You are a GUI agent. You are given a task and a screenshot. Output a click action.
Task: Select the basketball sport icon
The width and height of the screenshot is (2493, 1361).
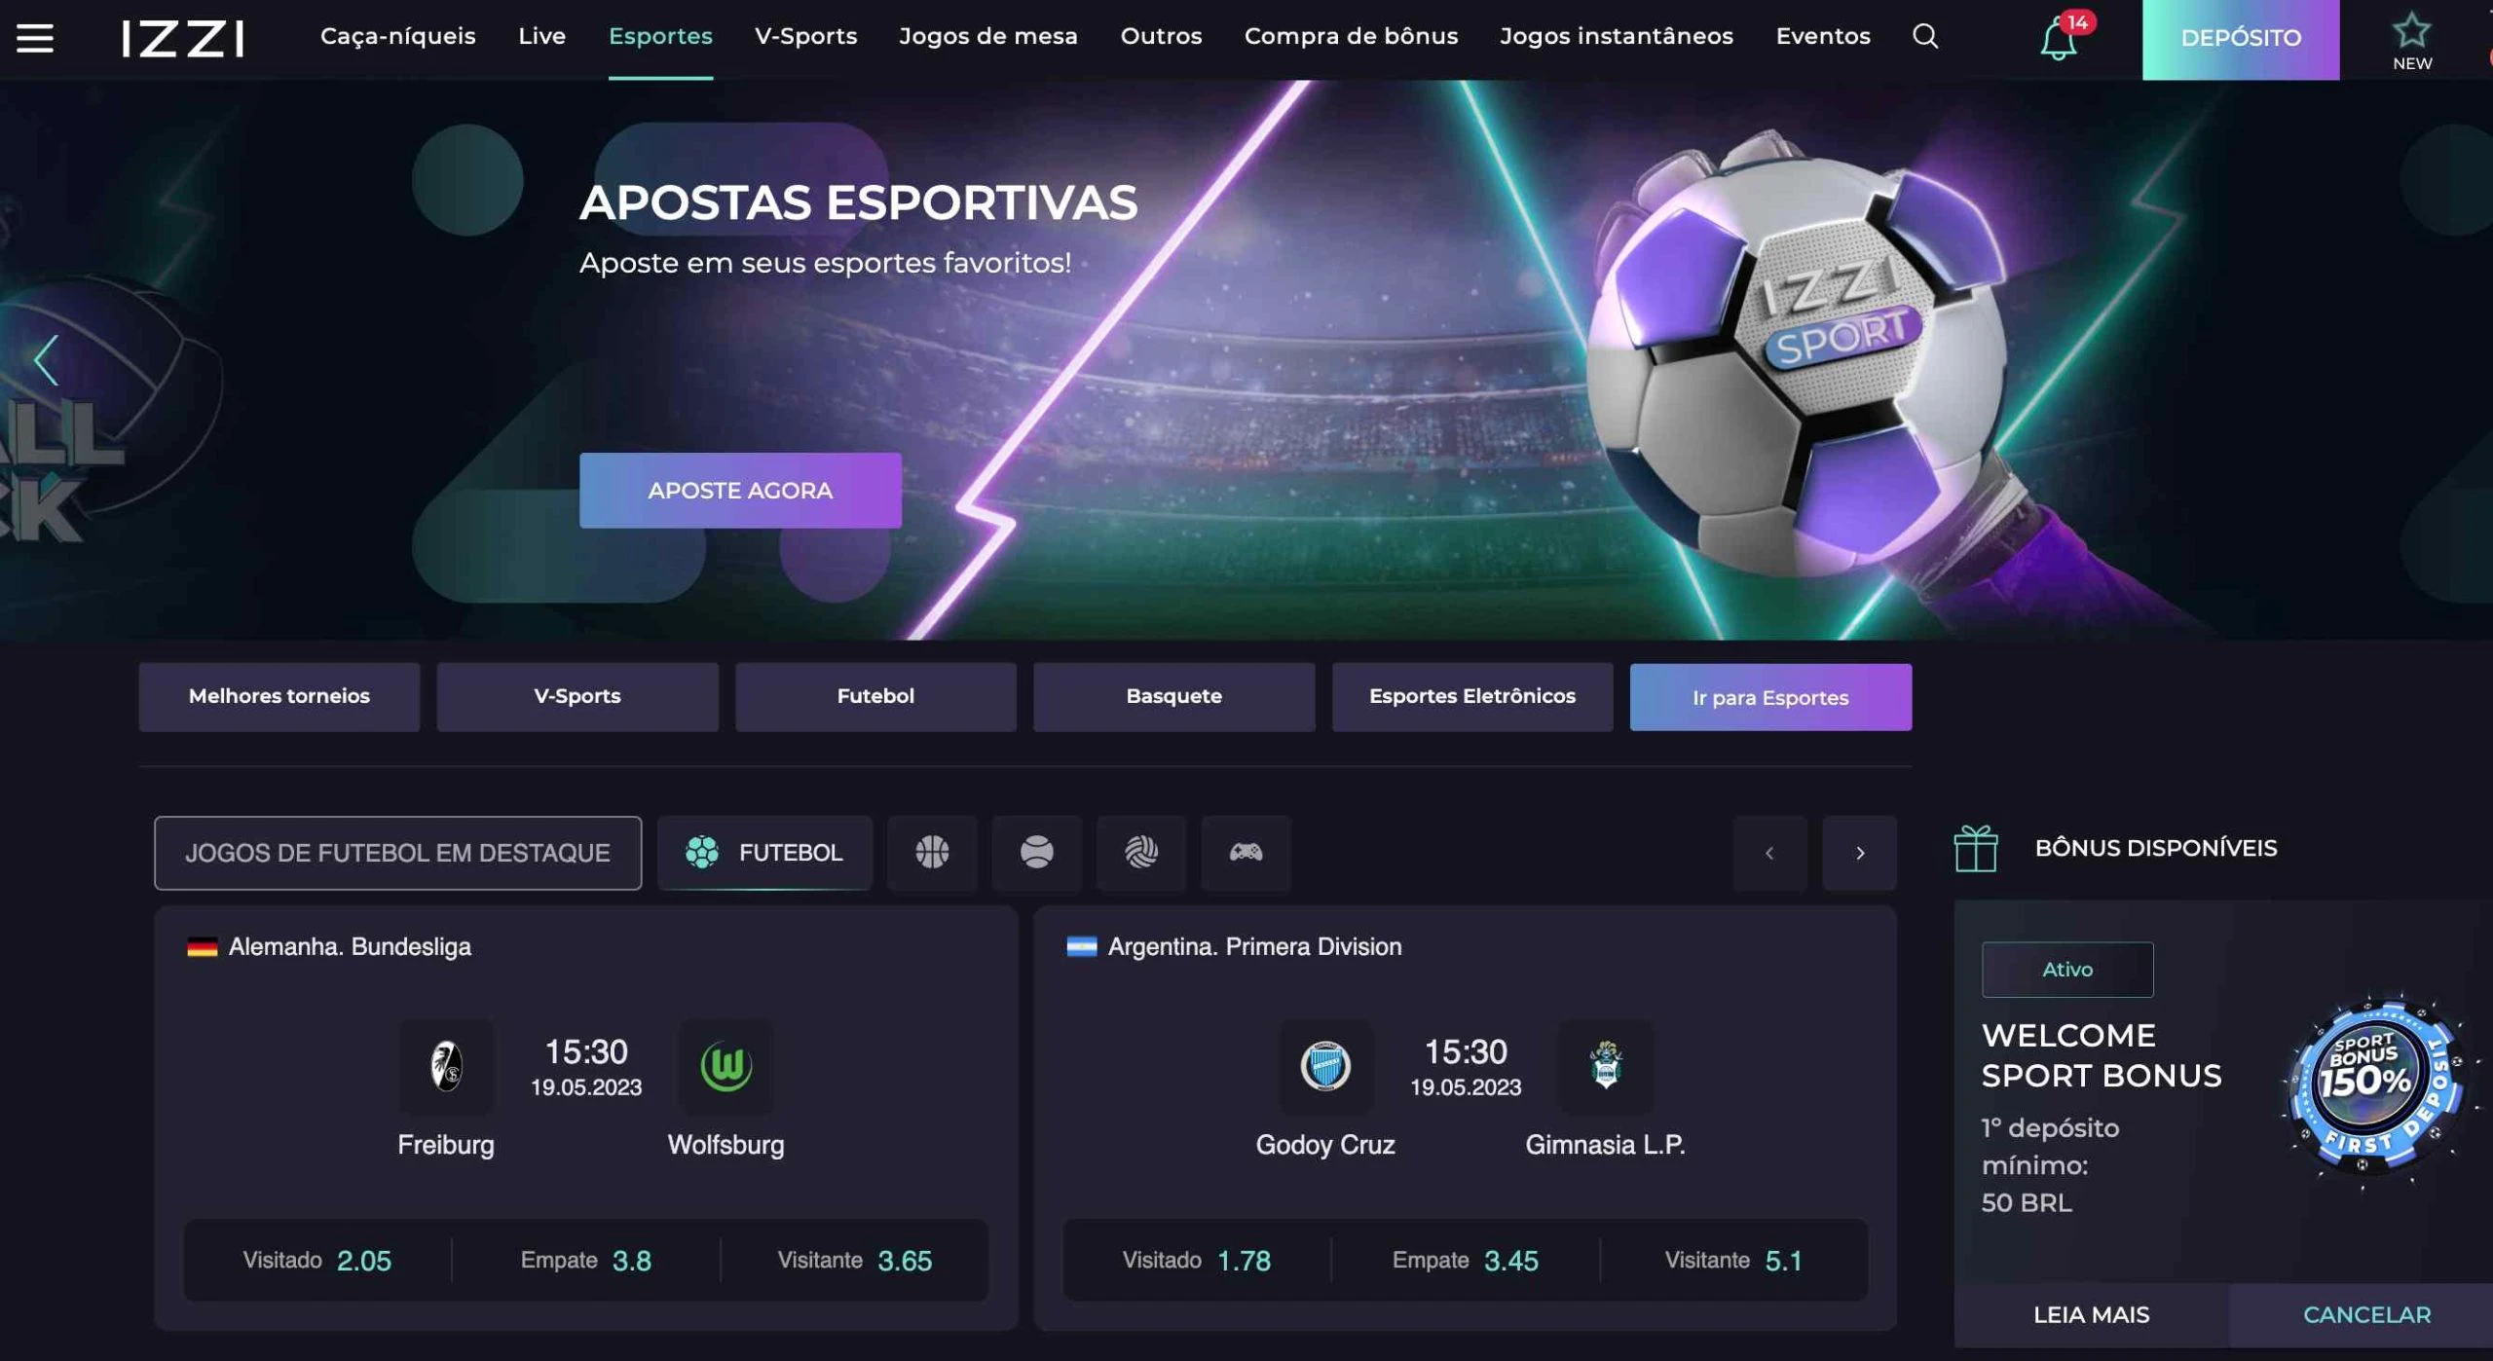click(932, 852)
